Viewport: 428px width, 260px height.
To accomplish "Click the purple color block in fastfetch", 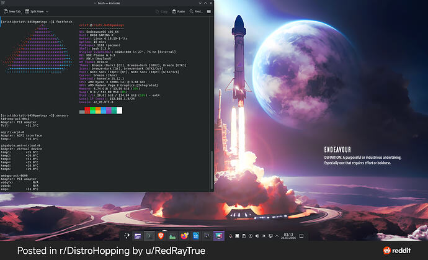I will (109, 110).
